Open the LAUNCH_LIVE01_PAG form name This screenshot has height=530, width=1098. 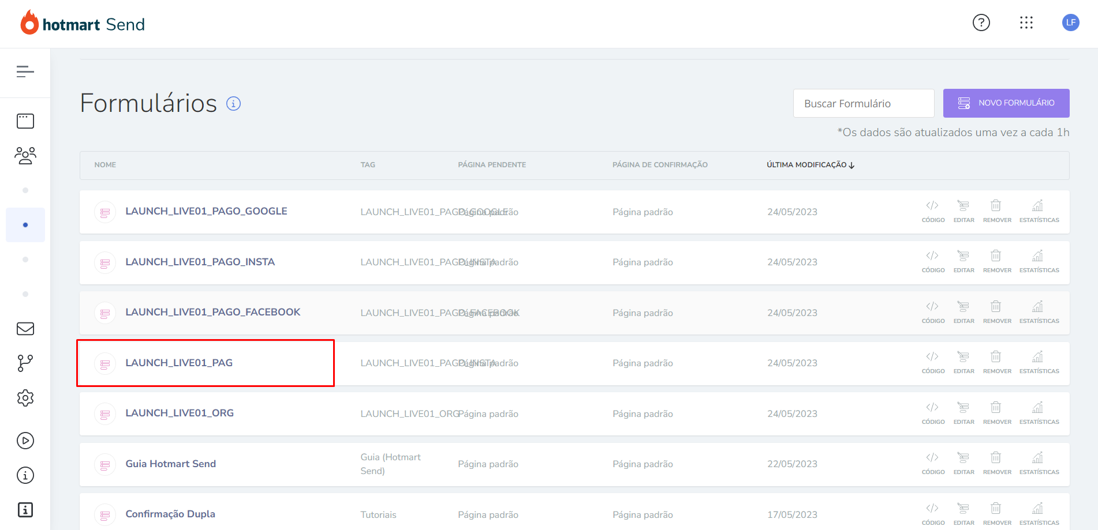[179, 363]
